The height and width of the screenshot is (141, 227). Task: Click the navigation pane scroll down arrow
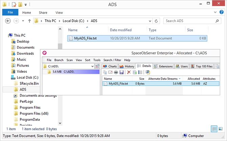[60, 123]
